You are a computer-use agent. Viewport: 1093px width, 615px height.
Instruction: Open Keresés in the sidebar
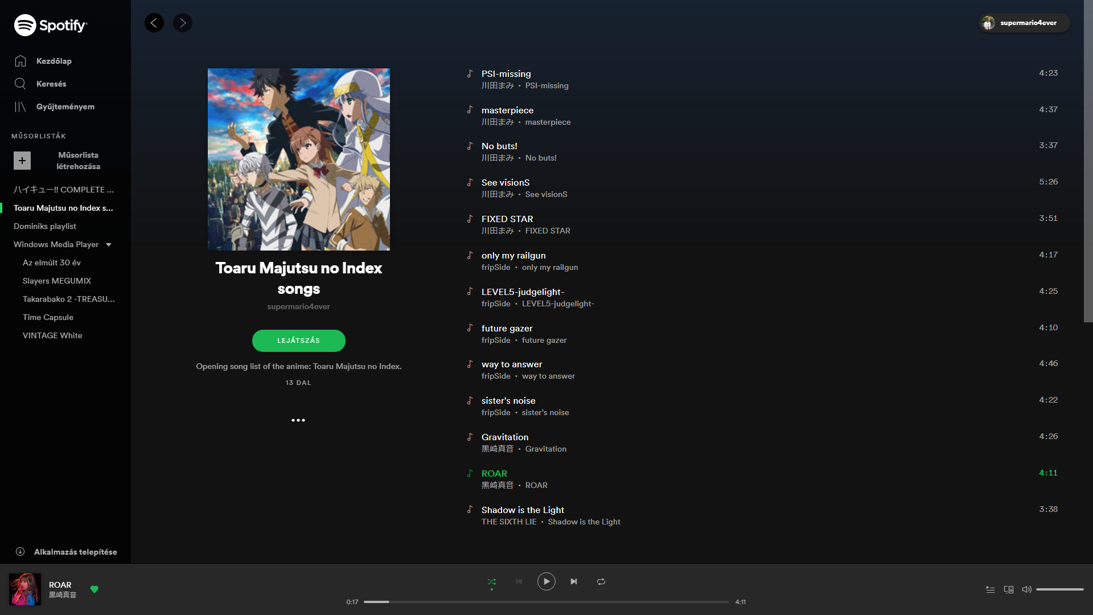(x=51, y=84)
